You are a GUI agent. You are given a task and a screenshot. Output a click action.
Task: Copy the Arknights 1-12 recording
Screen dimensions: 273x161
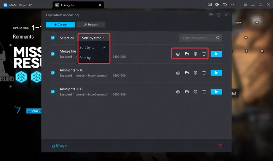pyautogui.click(x=178, y=92)
